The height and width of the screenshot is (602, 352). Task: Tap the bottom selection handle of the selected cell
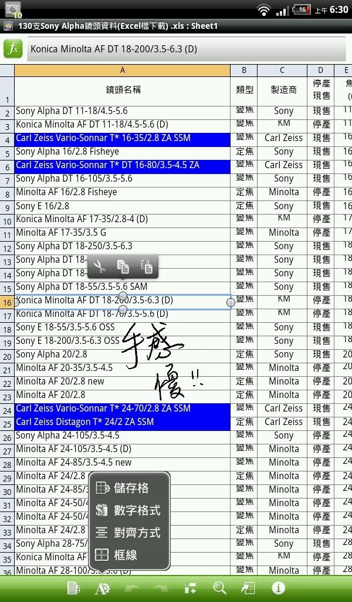click(x=123, y=309)
